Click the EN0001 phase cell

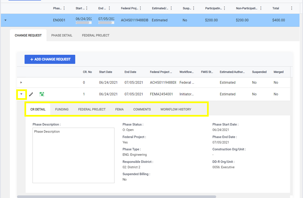(x=59, y=20)
